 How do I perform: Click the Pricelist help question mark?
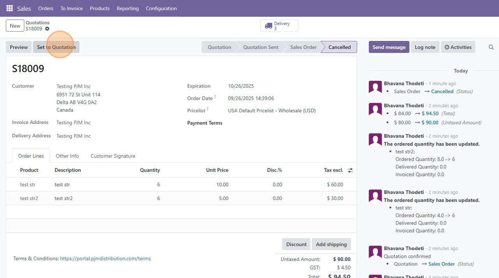207,110
